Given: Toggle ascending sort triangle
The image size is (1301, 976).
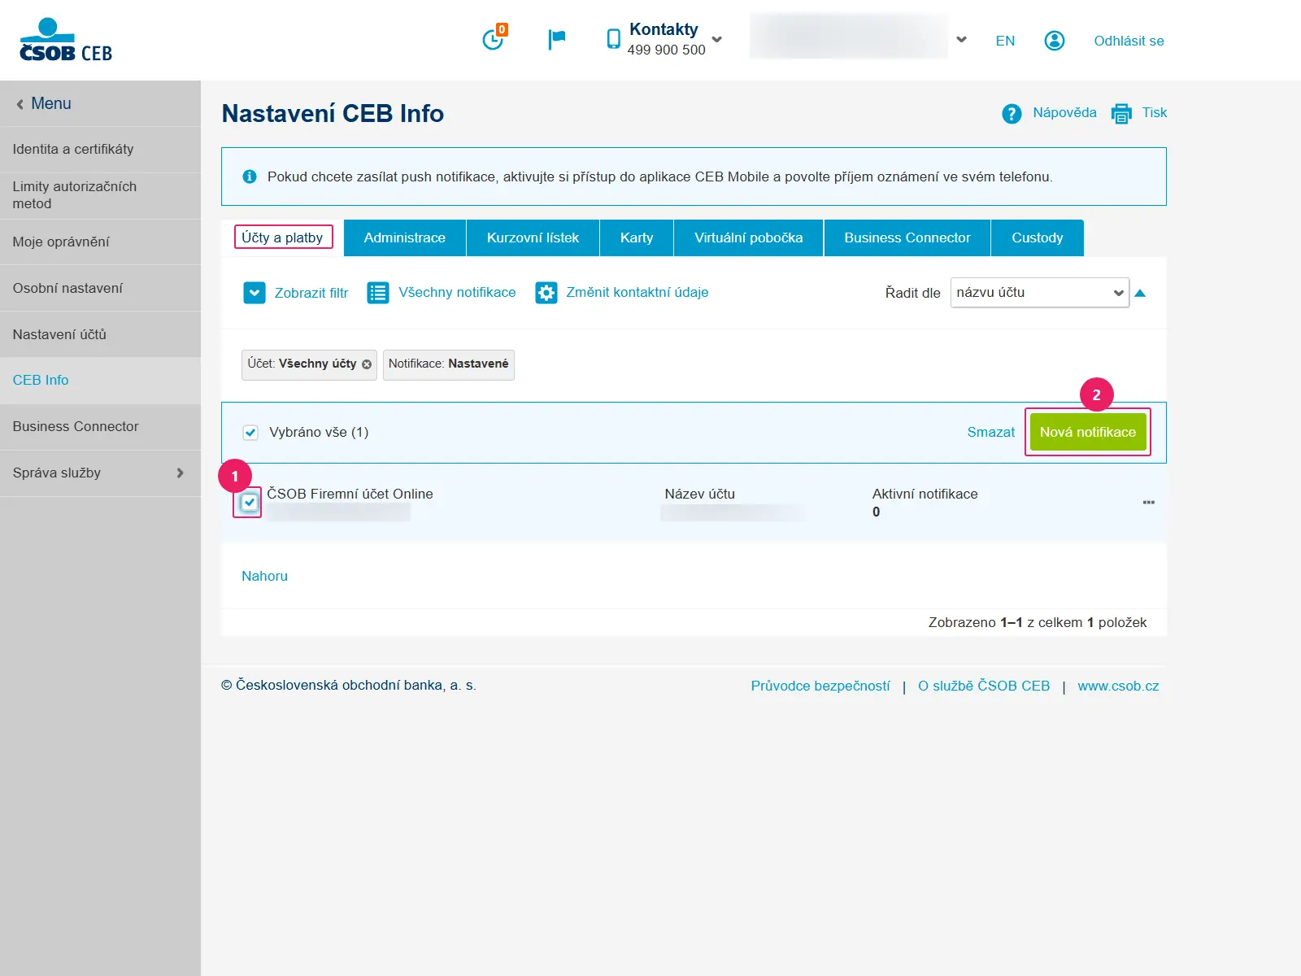Looking at the screenshot, I should point(1140,294).
